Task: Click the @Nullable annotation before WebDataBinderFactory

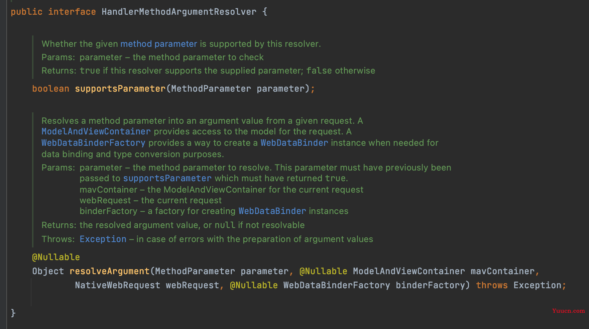Action: (x=254, y=285)
